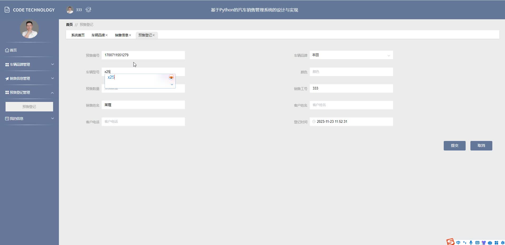Click the Sogou S logo in IME bar
The image size is (505, 245).
pos(451,242)
